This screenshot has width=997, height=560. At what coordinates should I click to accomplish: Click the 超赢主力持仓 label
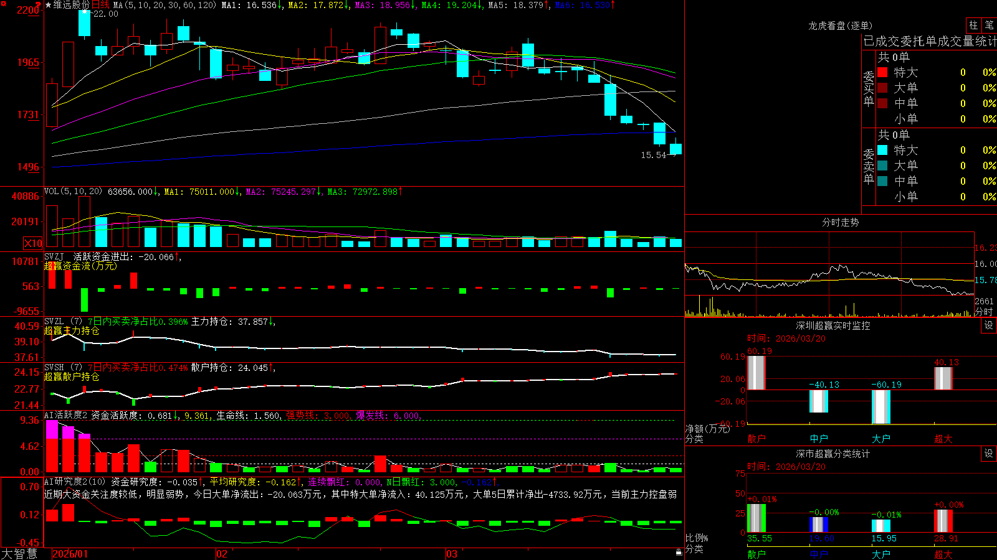point(72,331)
